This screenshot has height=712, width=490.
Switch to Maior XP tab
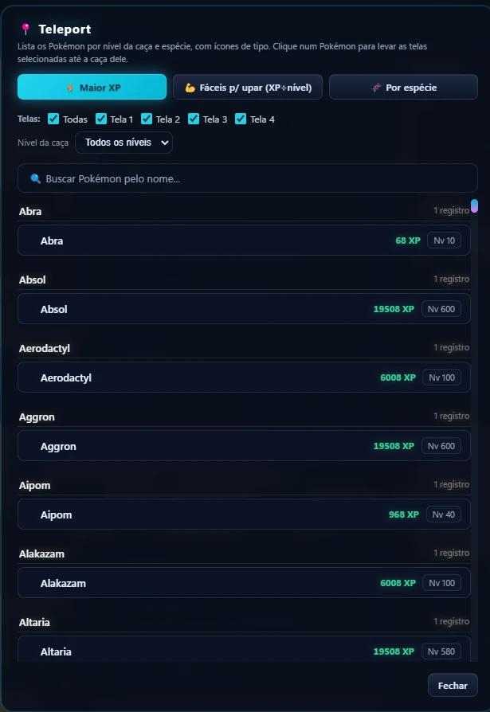pyautogui.click(x=92, y=87)
